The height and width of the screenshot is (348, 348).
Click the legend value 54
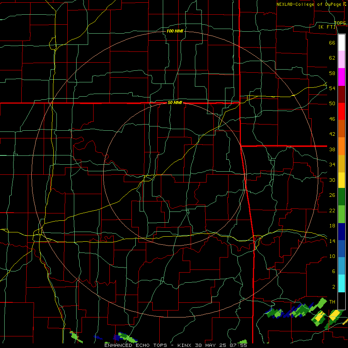tap(332, 88)
